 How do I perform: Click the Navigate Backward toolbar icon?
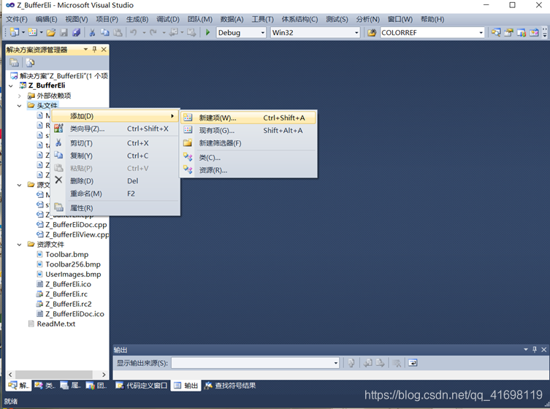(x=174, y=33)
